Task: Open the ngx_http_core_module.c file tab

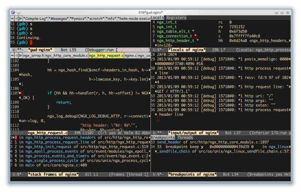Action: [67, 56]
